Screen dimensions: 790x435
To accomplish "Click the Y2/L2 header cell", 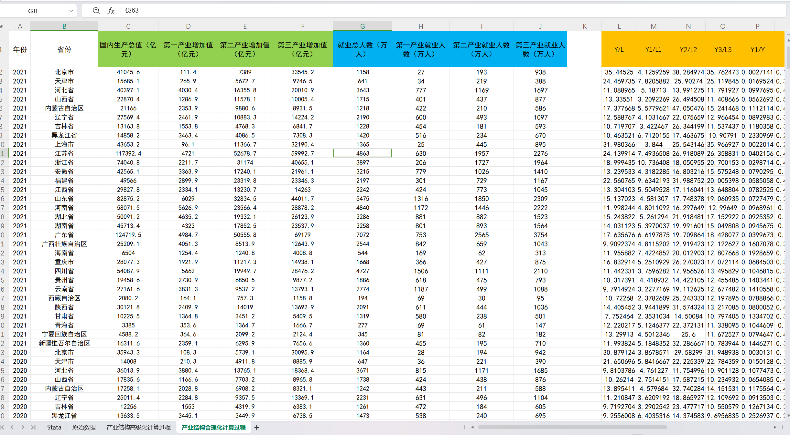I will pyautogui.click(x=688, y=49).
